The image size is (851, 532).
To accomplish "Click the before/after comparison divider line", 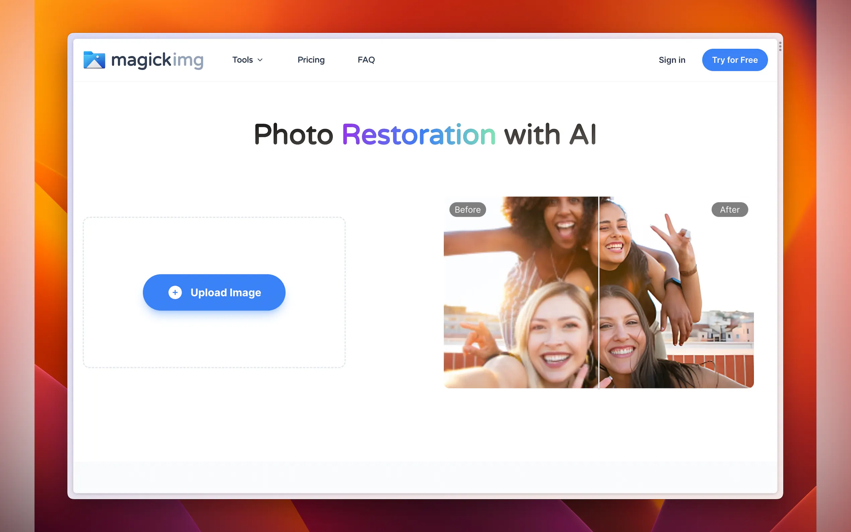I will coord(598,292).
